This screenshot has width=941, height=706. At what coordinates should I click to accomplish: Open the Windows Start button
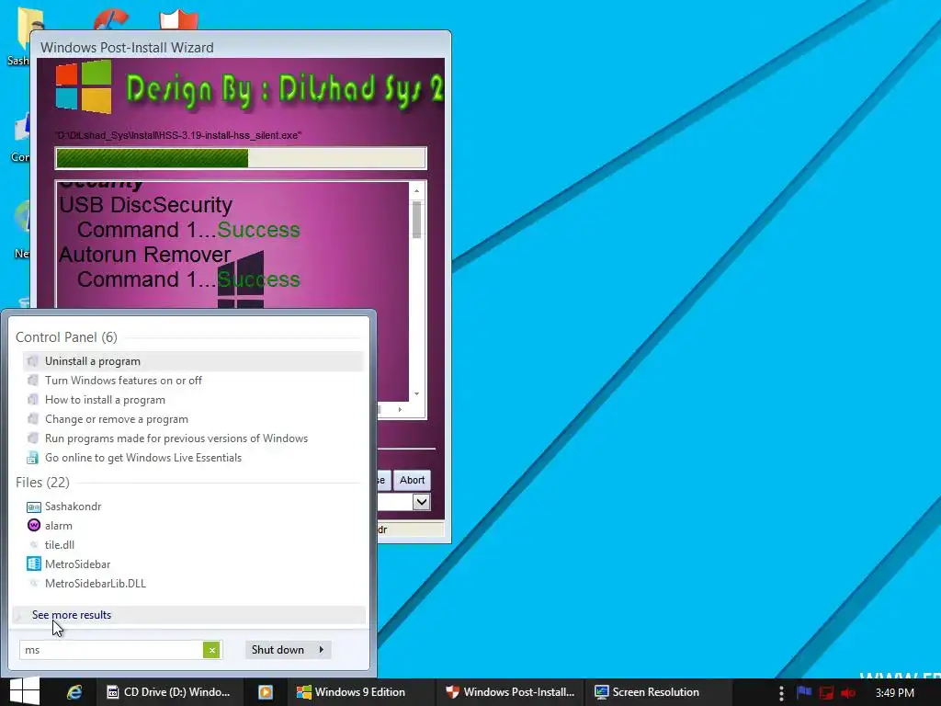(25, 691)
